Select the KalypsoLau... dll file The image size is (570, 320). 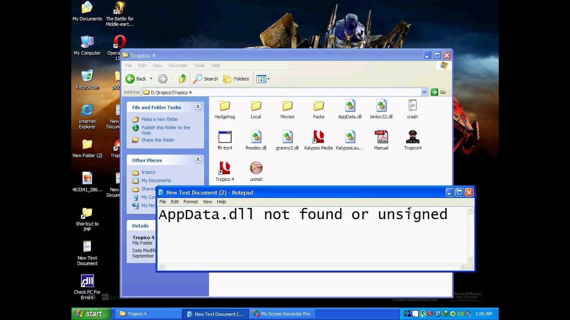[350, 140]
